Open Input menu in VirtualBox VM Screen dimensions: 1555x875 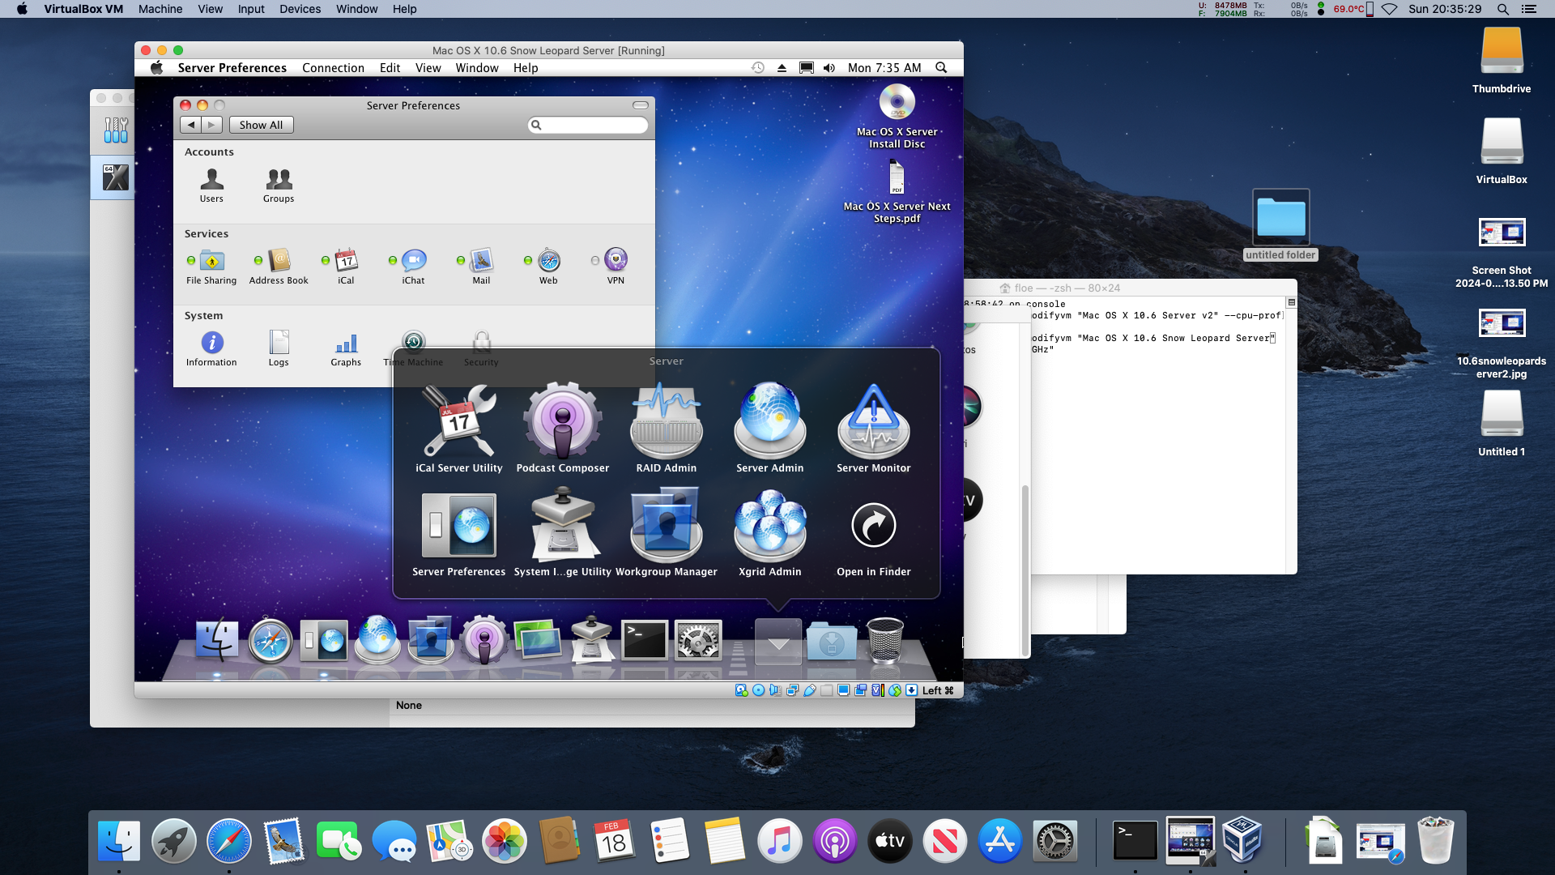[251, 9]
